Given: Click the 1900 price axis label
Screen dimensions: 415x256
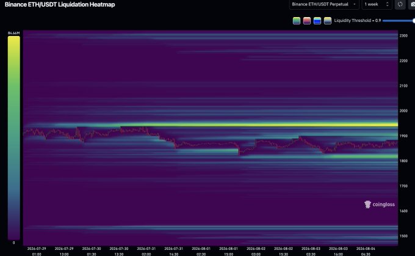Looking at the screenshot, I should point(403,136).
